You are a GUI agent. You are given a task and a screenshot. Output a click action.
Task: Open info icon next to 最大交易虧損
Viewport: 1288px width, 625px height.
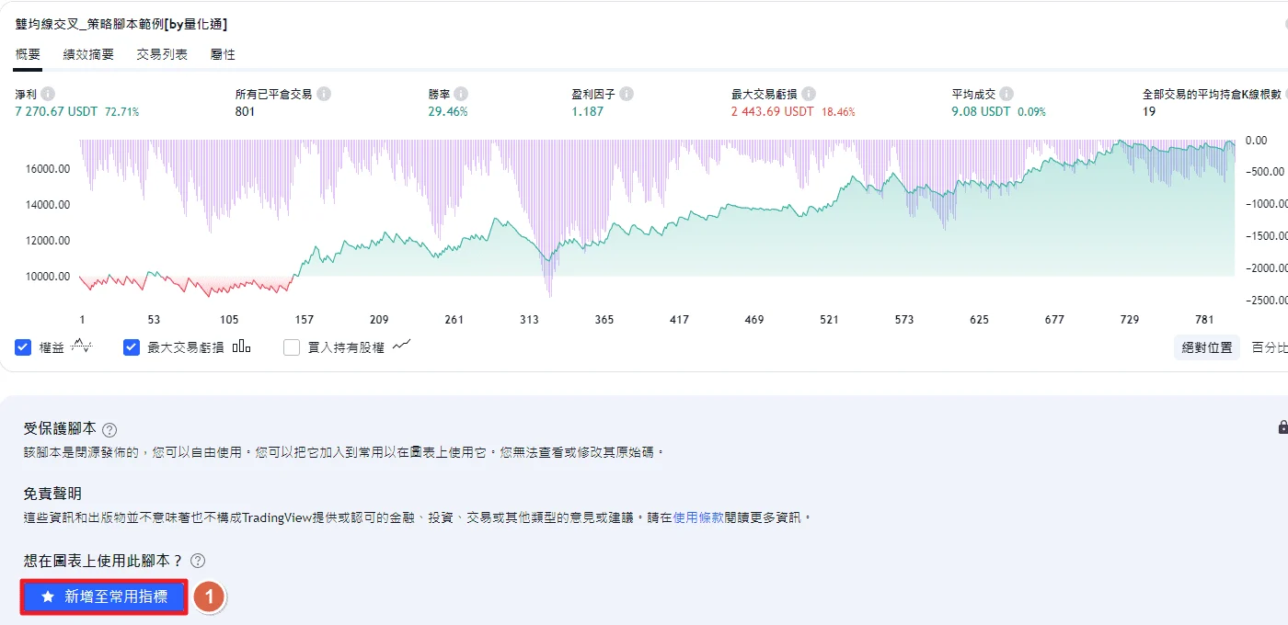pyautogui.click(x=809, y=94)
